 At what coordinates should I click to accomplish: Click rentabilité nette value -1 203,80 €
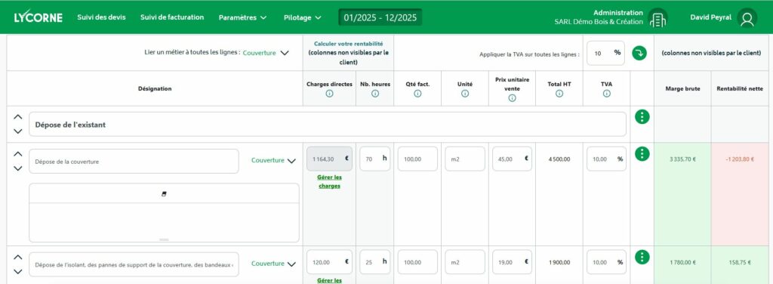740,159
